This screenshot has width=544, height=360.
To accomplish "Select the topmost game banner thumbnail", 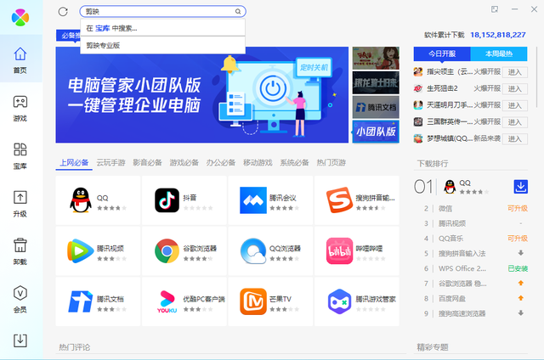I will point(376,59).
